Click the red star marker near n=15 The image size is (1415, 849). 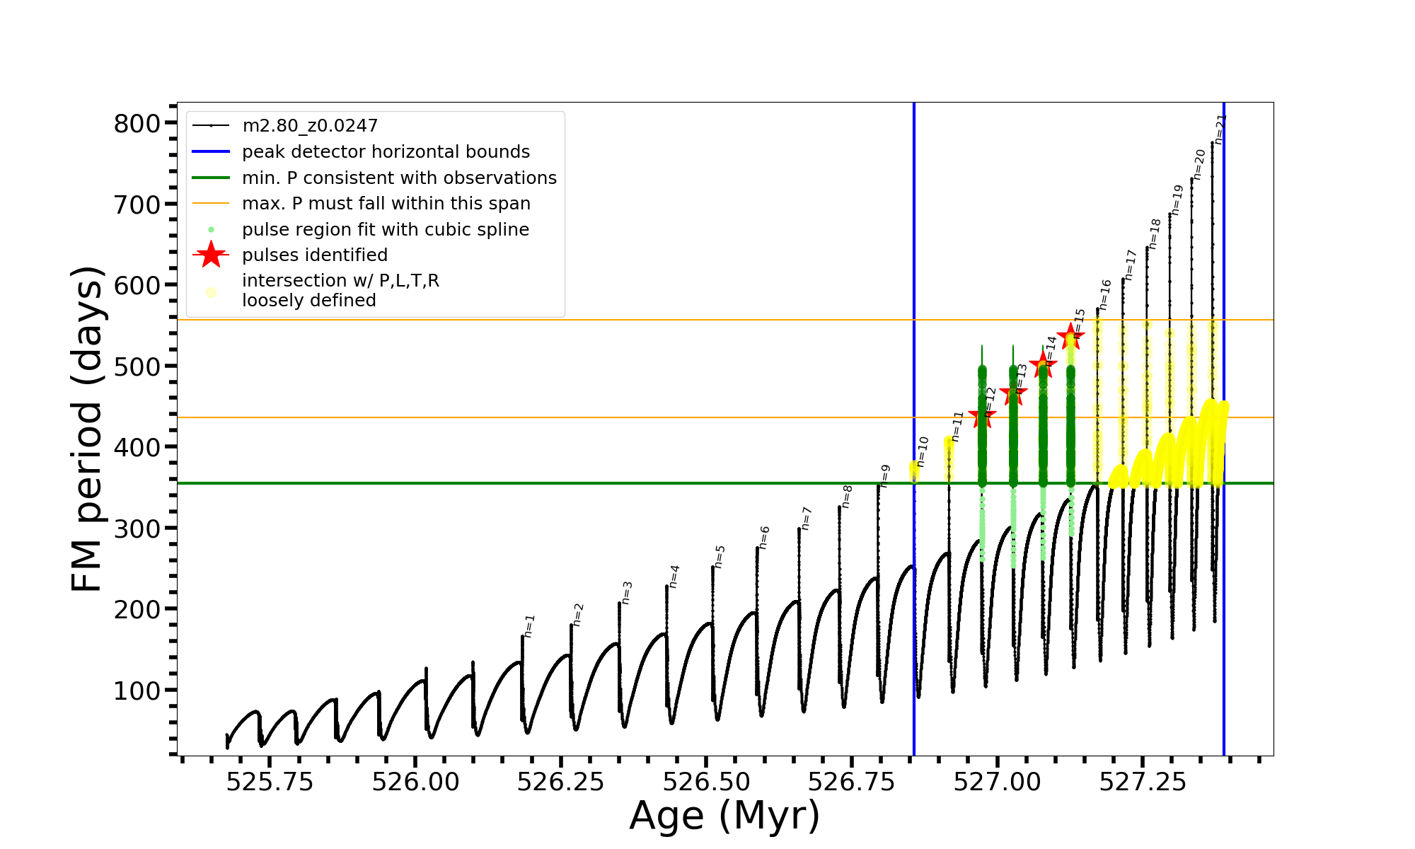[1070, 337]
